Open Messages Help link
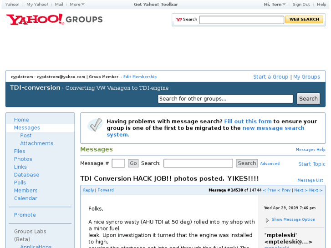 pyautogui.click(x=311, y=150)
